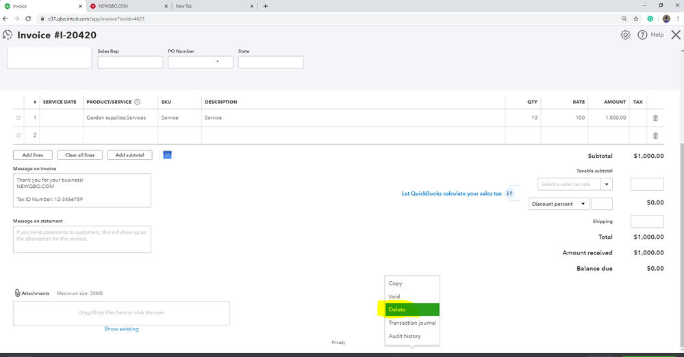Open Chrome three-dot menu
This screenshot has width=684, height=357.
(678, 18)
